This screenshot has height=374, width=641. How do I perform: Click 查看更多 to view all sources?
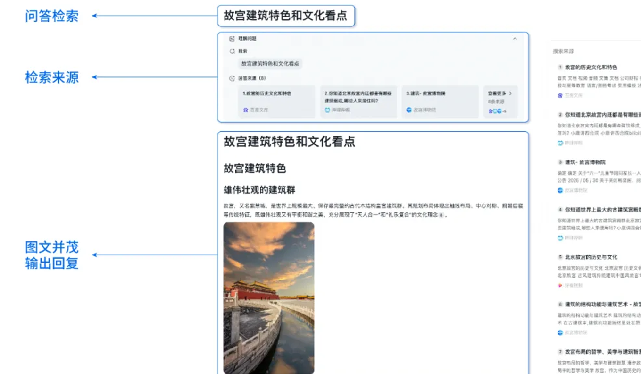click(x=499, y=93)
